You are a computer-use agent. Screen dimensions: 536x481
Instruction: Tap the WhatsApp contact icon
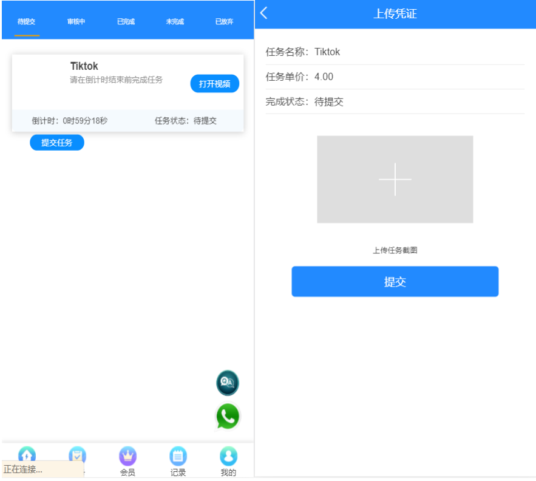(228, 417)
